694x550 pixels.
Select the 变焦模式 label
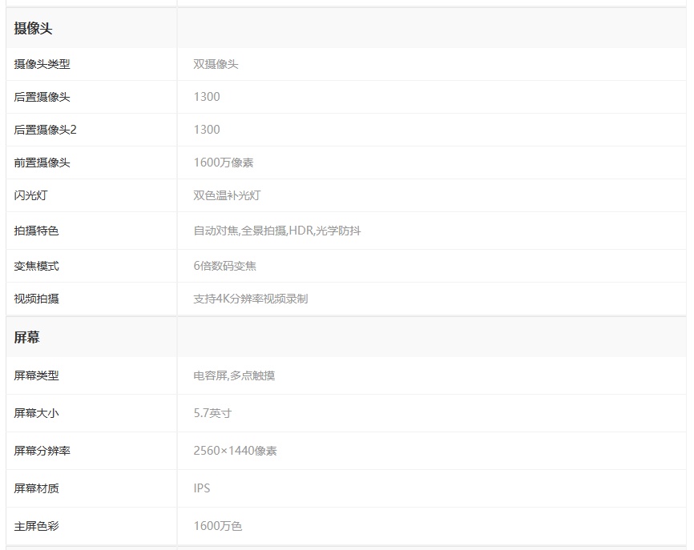coord(36,266)
